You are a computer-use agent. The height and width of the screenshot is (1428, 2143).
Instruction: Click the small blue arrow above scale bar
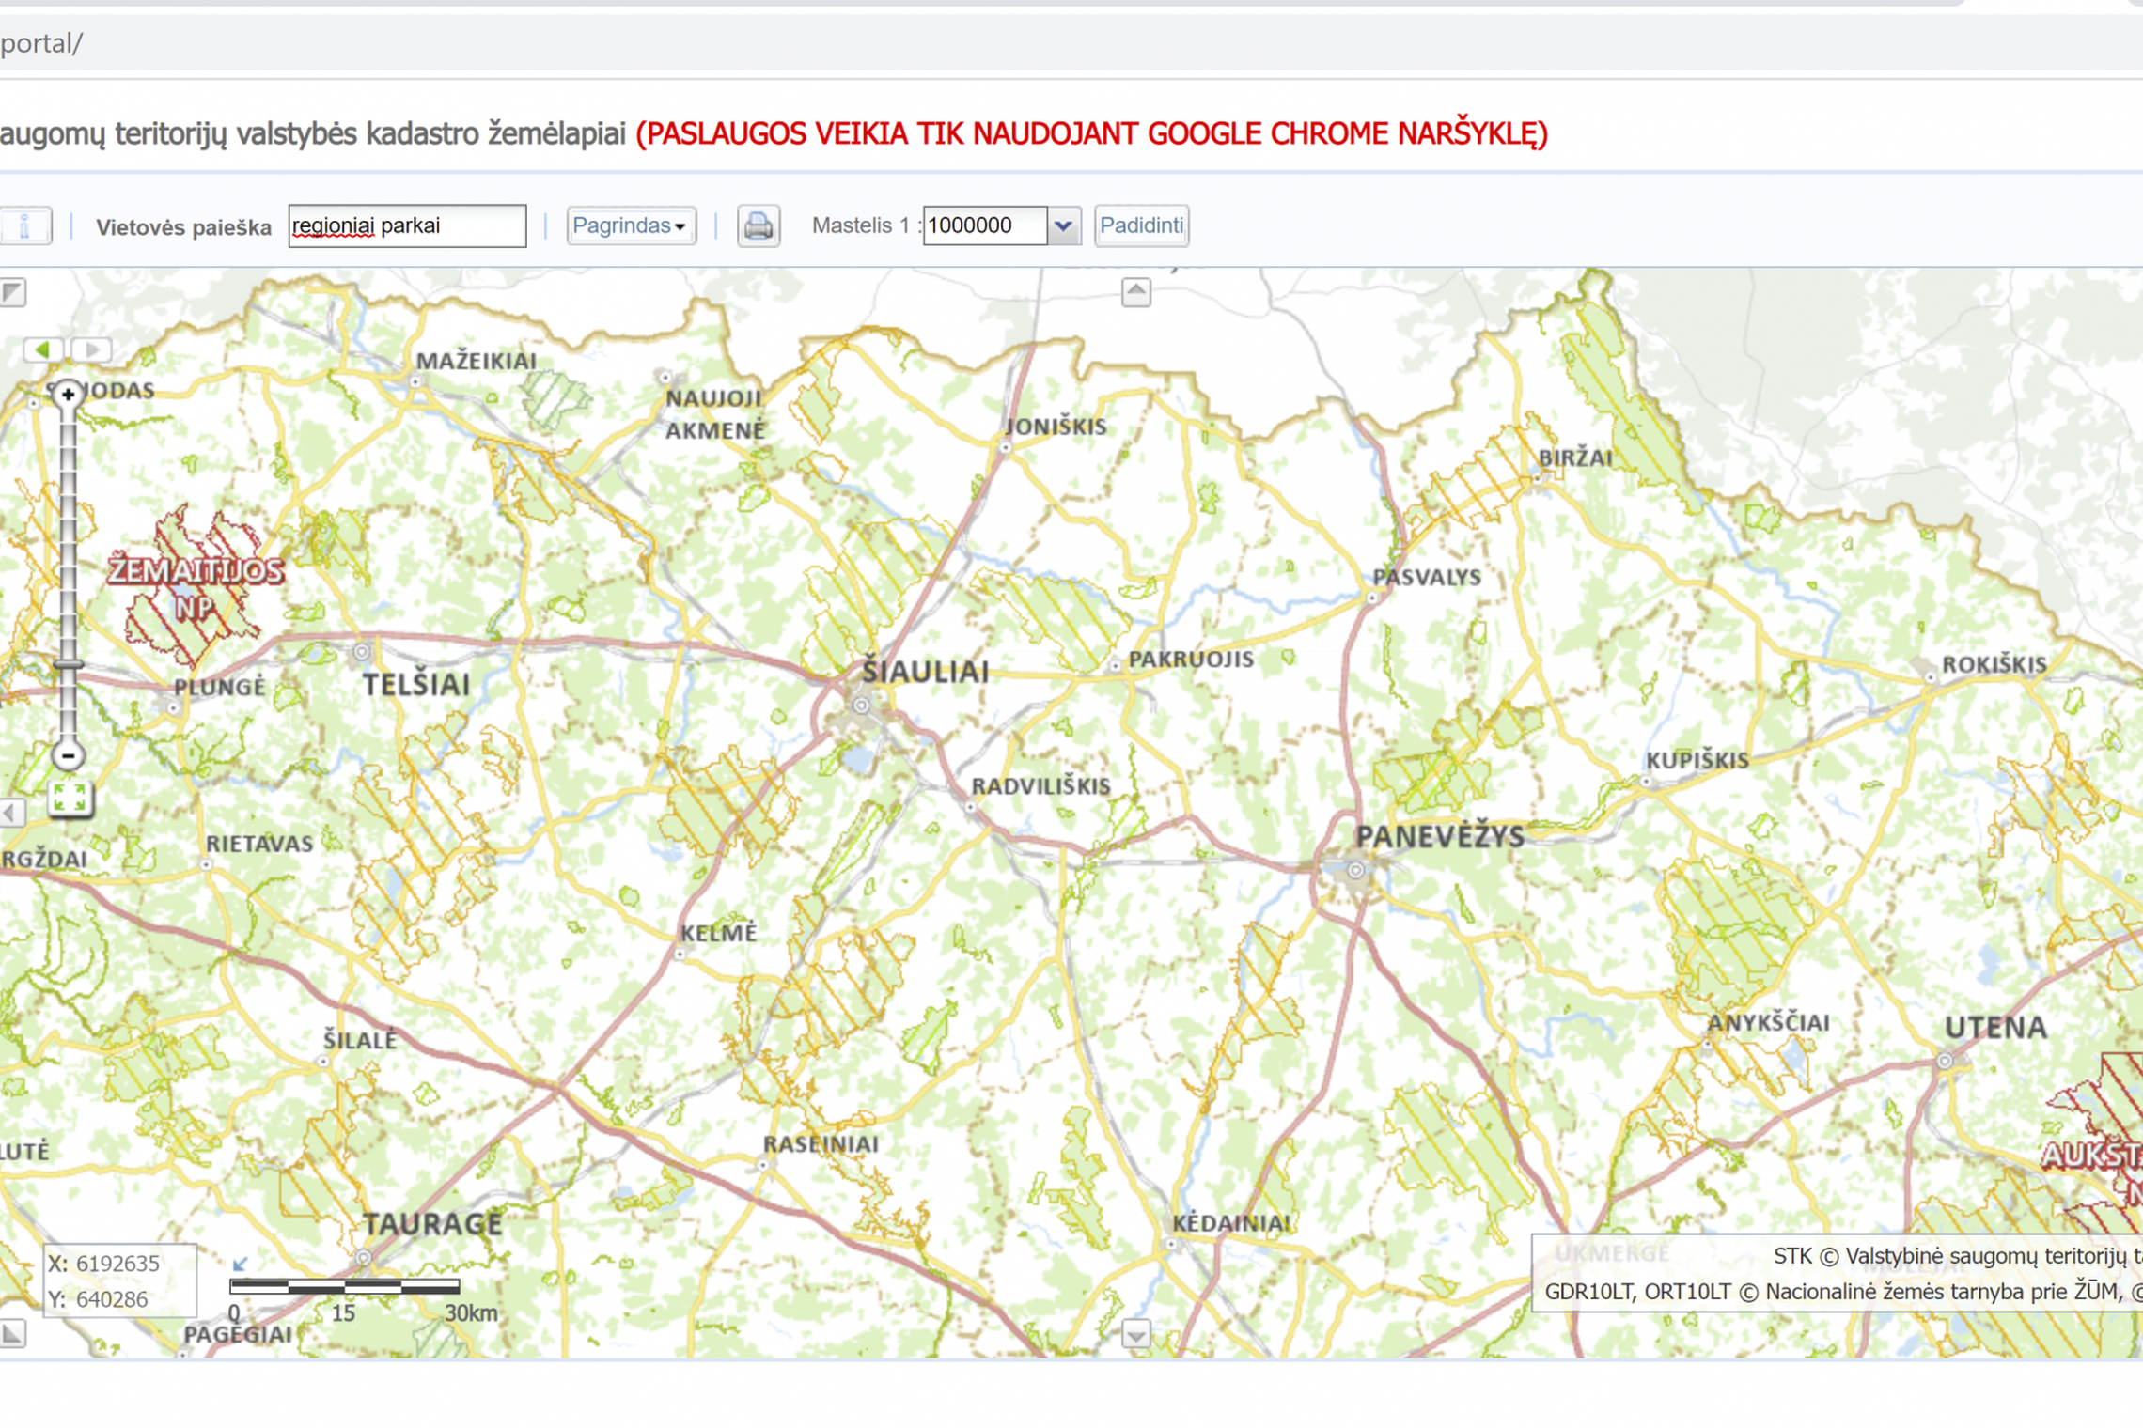coord(240,1265)
